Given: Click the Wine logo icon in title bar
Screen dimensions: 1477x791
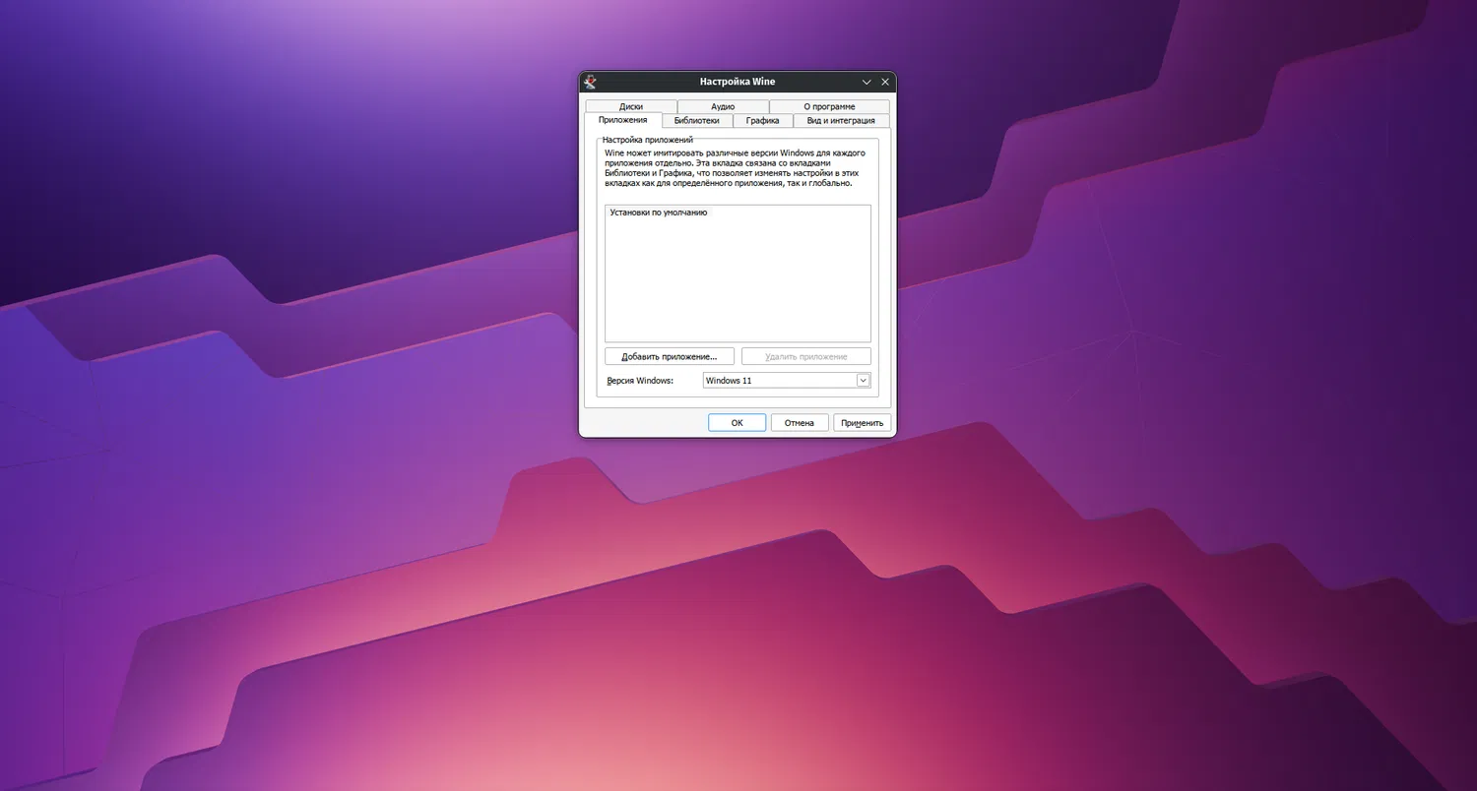Looking at the screenshot, I should tap(590, 82).
